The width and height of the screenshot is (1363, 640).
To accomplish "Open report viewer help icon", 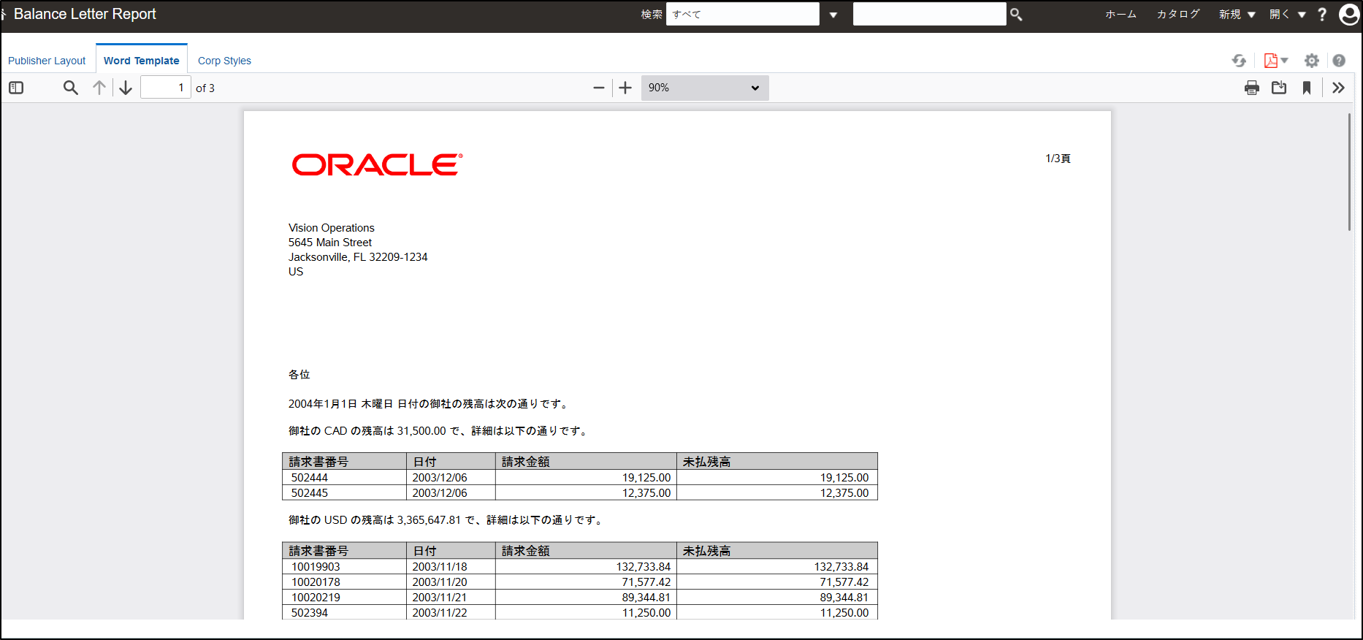I will (1339, 61).
